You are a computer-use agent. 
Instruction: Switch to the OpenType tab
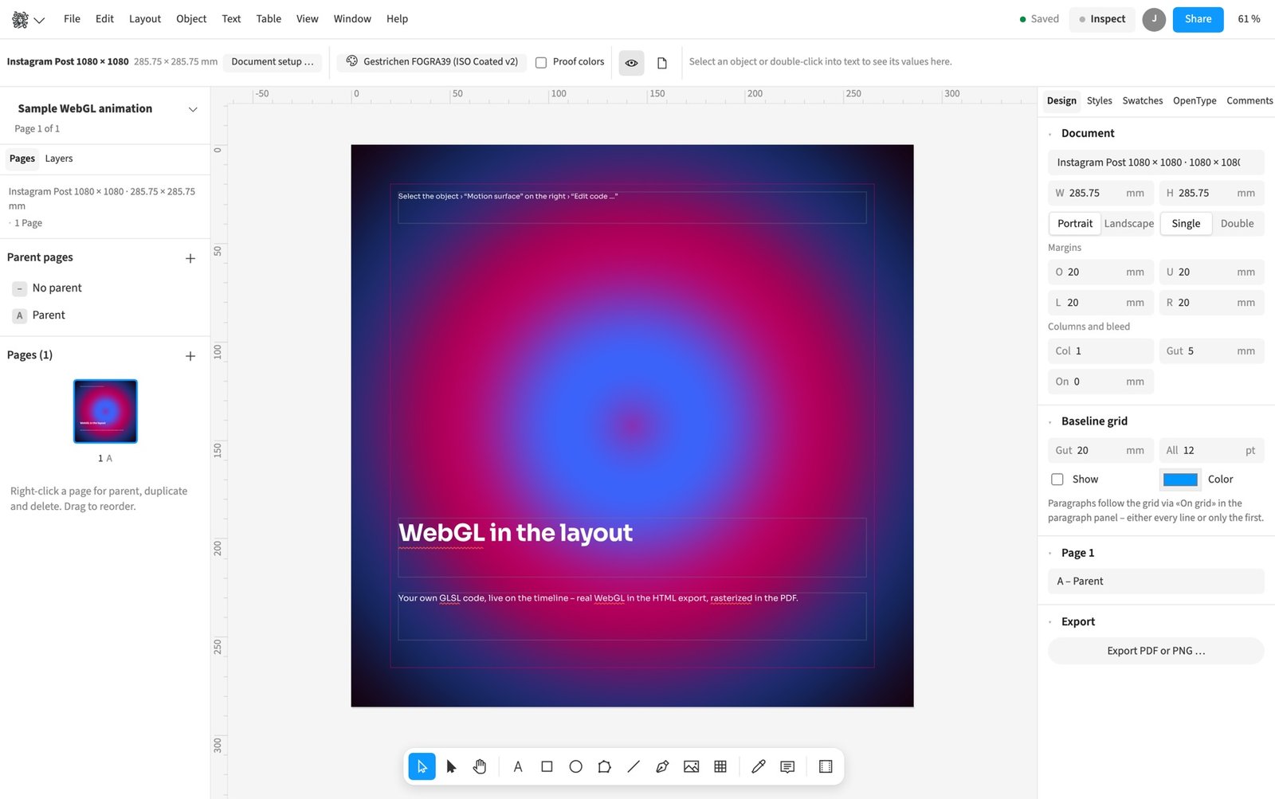(1195, 100)
